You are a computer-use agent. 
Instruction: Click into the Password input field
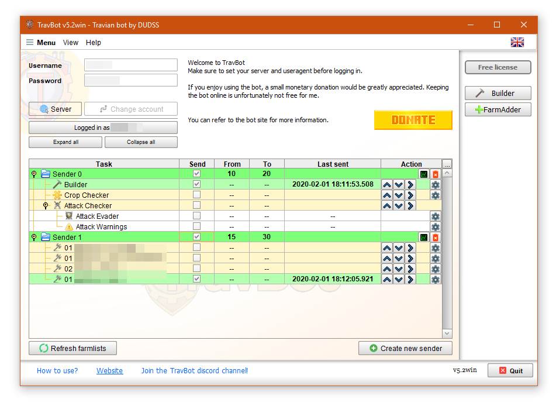131,80
